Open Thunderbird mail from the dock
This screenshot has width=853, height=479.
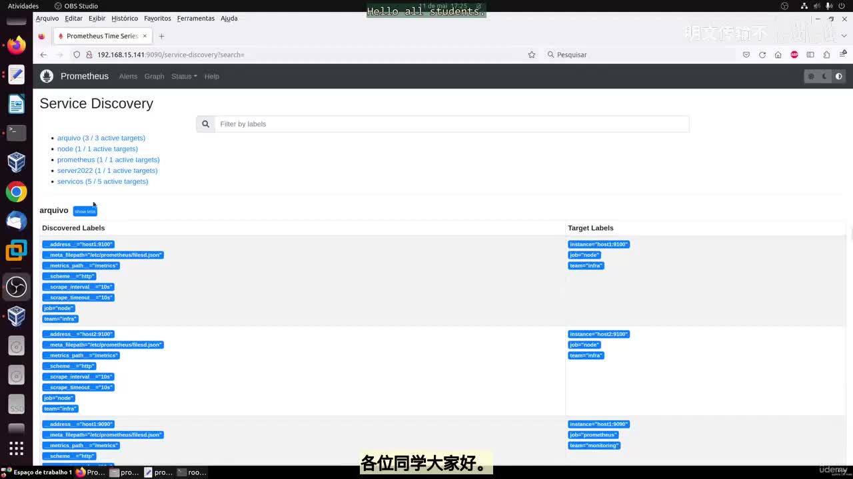(16, 221)
